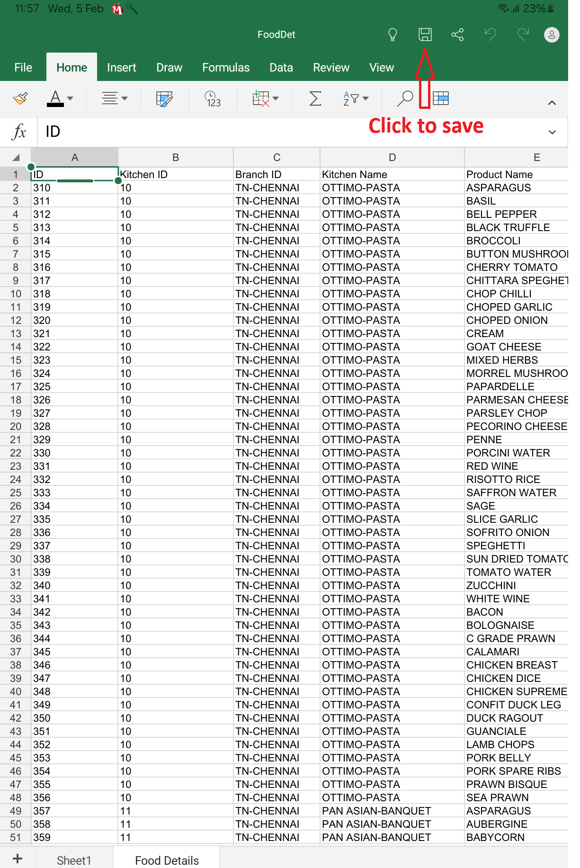Image resolution: width=580 pixels, height=868 pixels.
Task: Open Sort and Filter icon
Action: coord(351,98)
